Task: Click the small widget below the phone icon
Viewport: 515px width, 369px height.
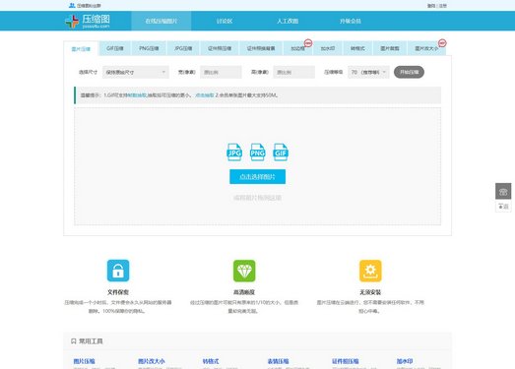Action: (x=503, y=207)
